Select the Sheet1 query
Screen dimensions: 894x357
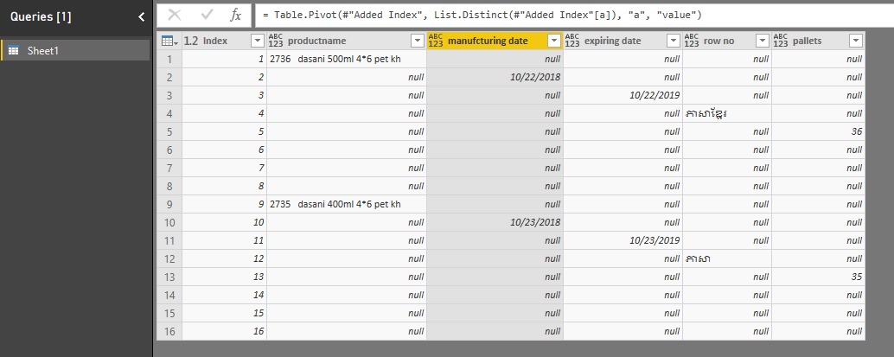75,51
